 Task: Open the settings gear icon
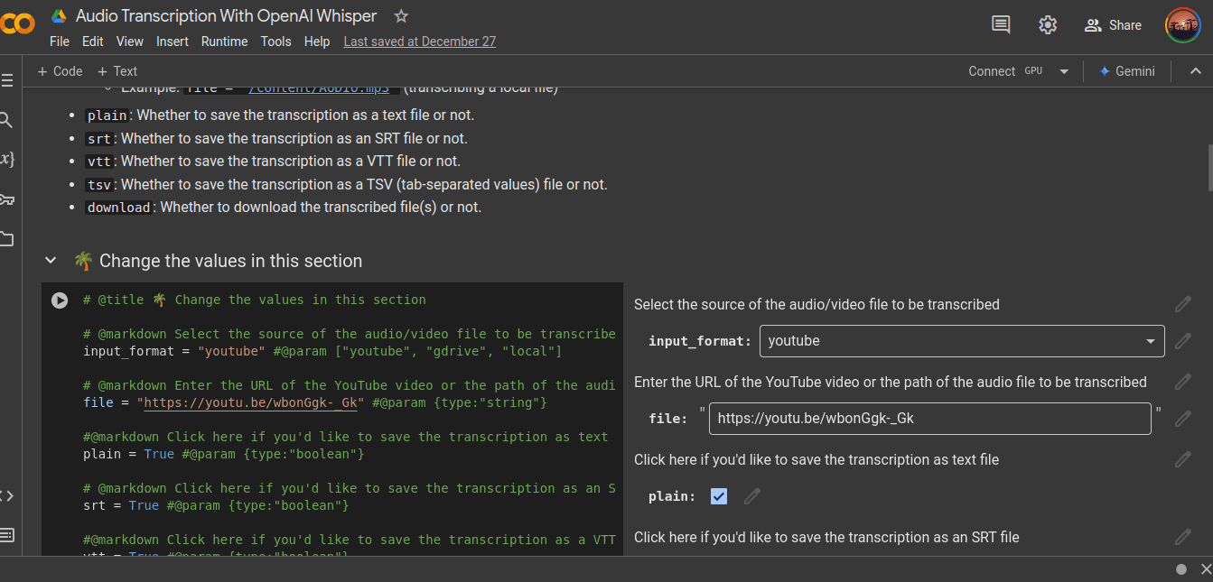tap(1048, 24)
